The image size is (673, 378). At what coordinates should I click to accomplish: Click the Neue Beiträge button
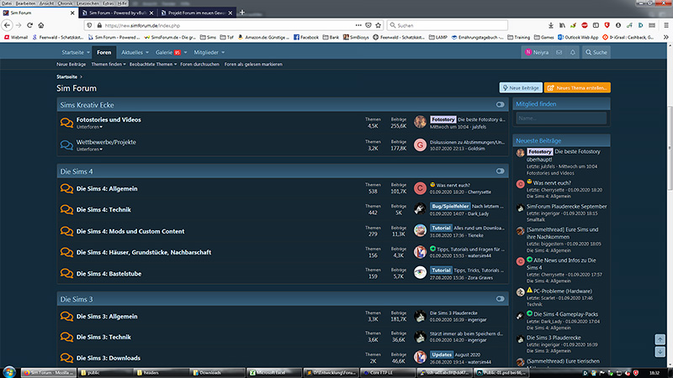click(521, 88)
